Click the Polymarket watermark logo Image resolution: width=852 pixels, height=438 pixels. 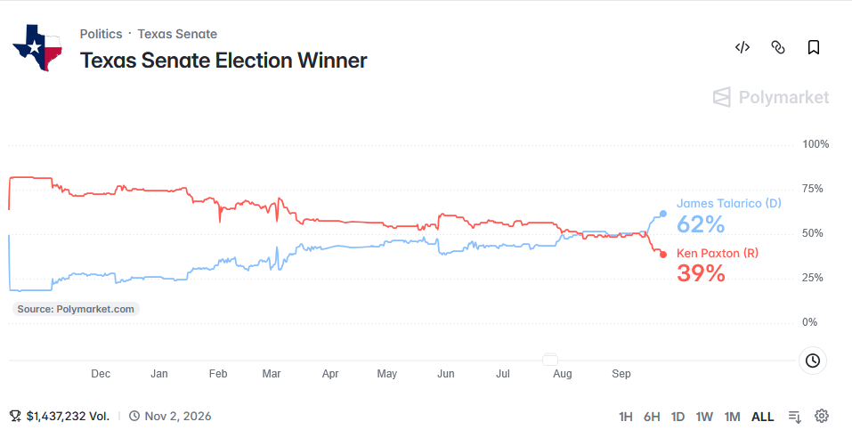click(x=771, y=97)
